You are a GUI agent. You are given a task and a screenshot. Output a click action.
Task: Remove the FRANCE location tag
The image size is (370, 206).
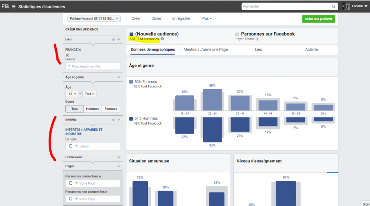point(80,50)
